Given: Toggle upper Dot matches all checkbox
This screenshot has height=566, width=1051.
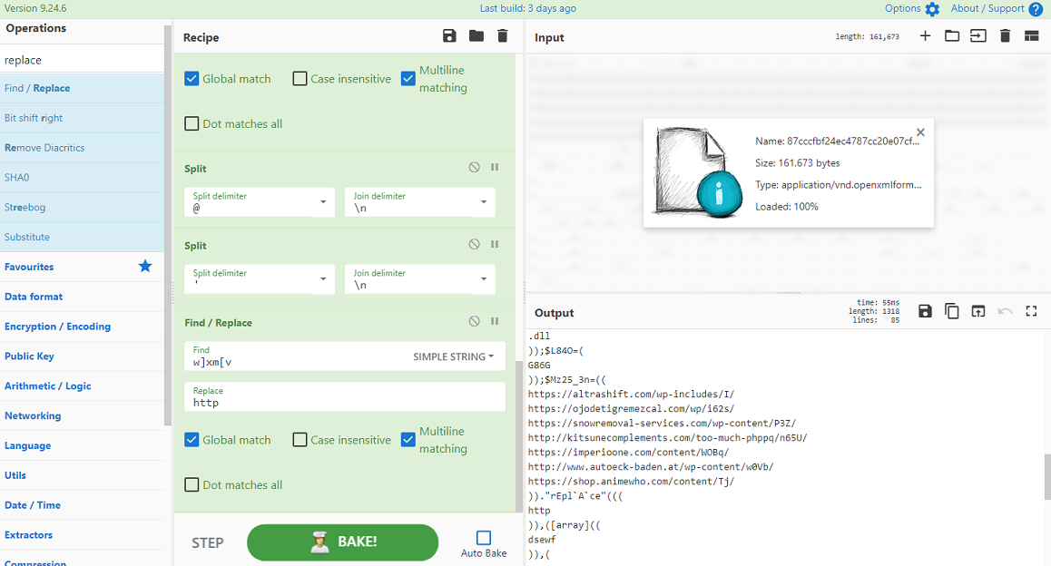Looking at the screenshot, I should pos(192,123).
